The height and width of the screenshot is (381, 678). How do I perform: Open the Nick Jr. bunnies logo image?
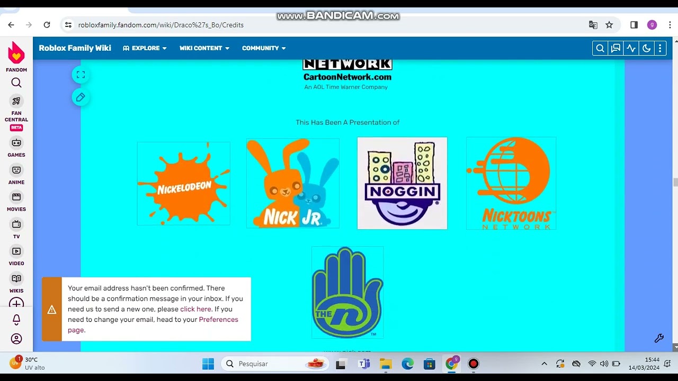point(293,183)
